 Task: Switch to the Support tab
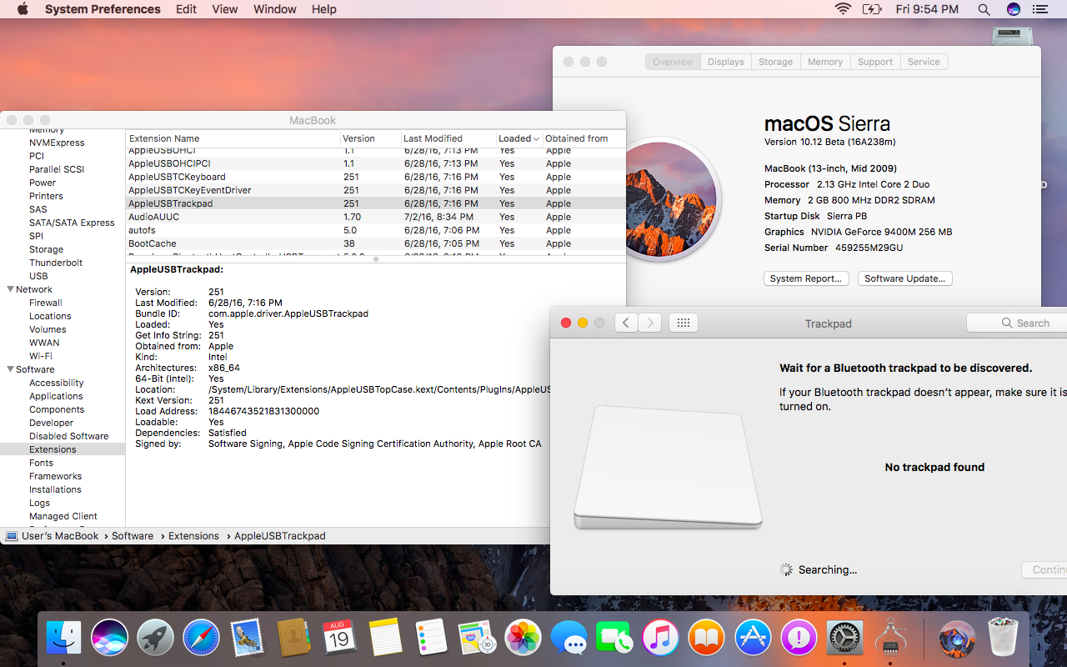[875, 62]
